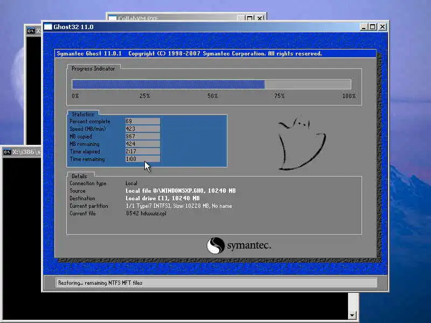Click the Ghost mascot drawing

(302, 143)
